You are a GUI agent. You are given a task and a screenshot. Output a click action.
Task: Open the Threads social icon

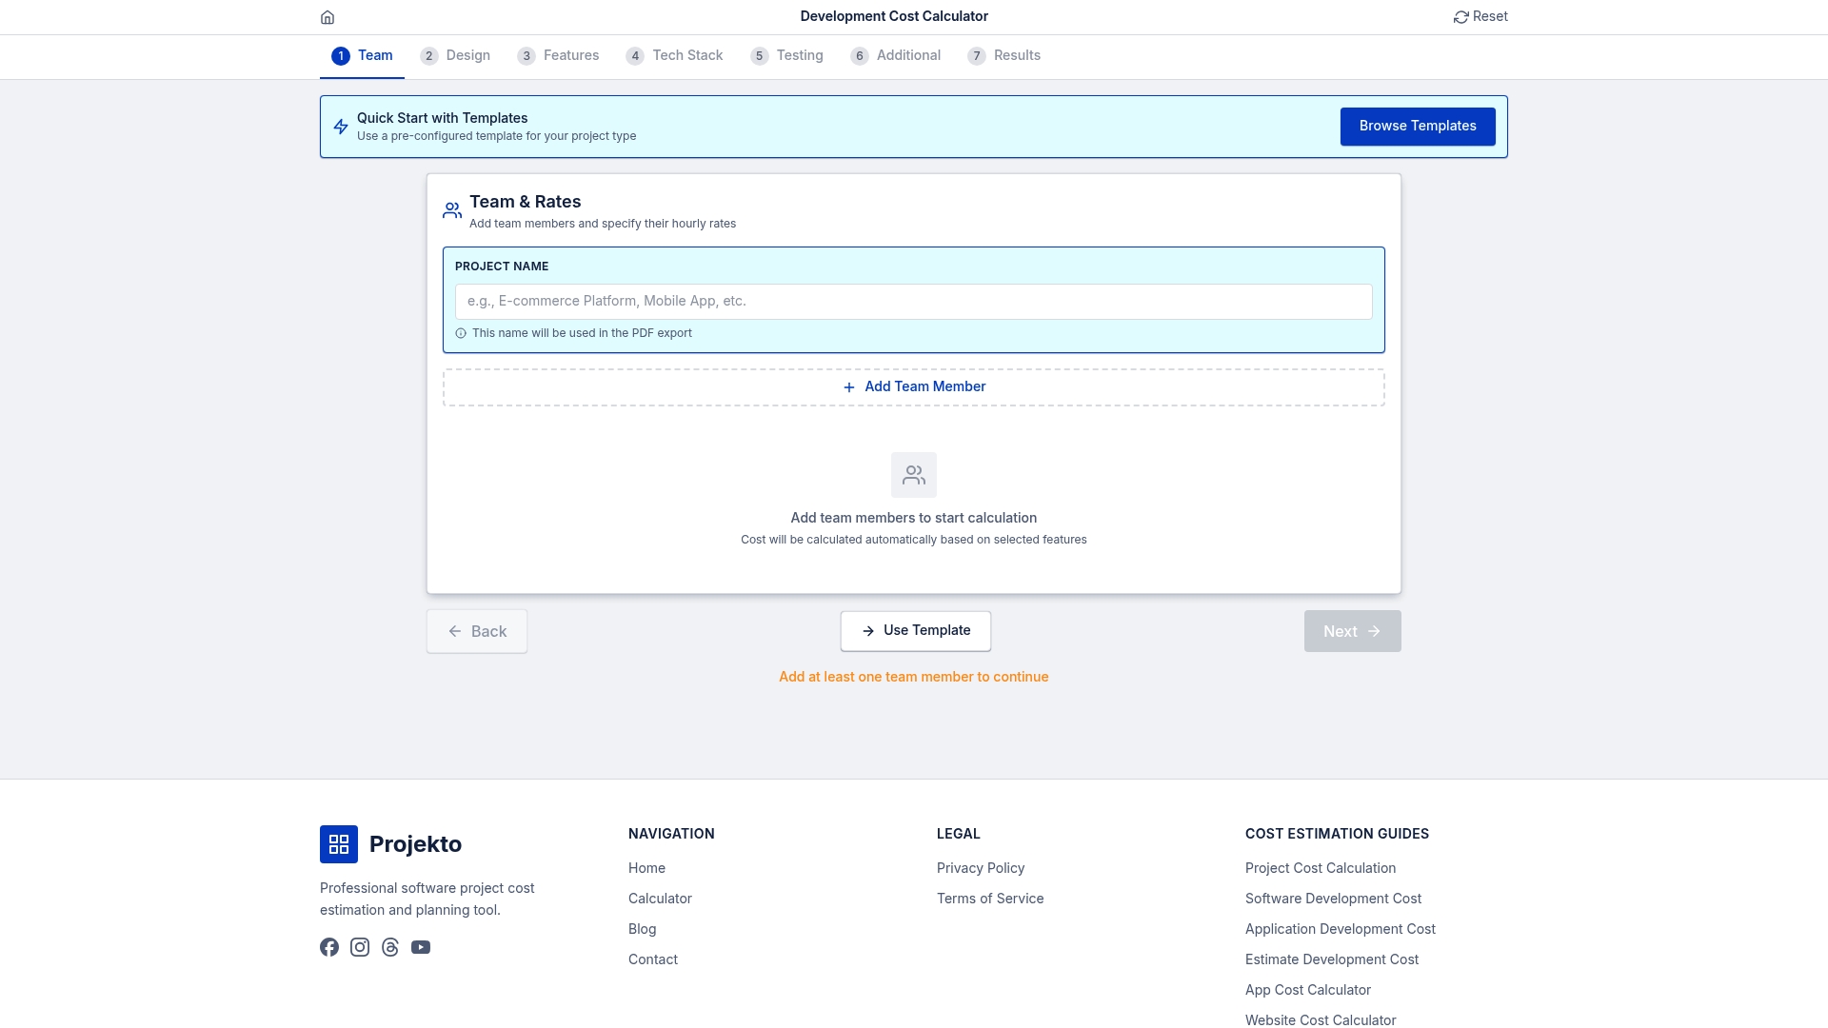tap(390, 946)
